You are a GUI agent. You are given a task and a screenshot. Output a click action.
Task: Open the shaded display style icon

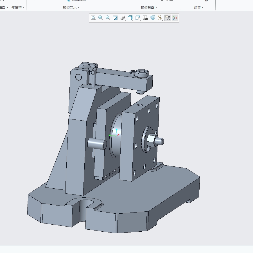(x=123, y=18)
